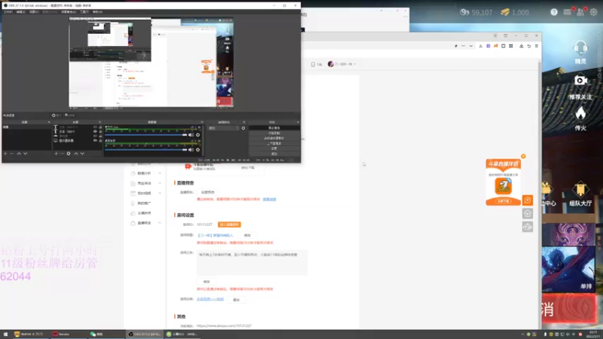Screen dimensions: 603x339
Task: Toggle visibility of the second text source
Action: click(95, 131)
